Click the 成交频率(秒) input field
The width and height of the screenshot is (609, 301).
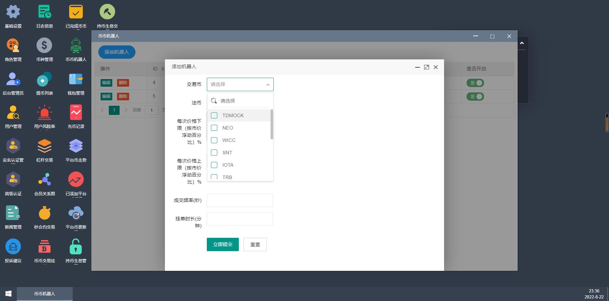coord(240,200)
